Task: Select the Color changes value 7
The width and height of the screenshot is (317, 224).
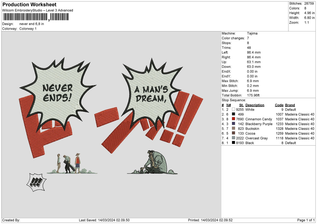Action: 248,38
